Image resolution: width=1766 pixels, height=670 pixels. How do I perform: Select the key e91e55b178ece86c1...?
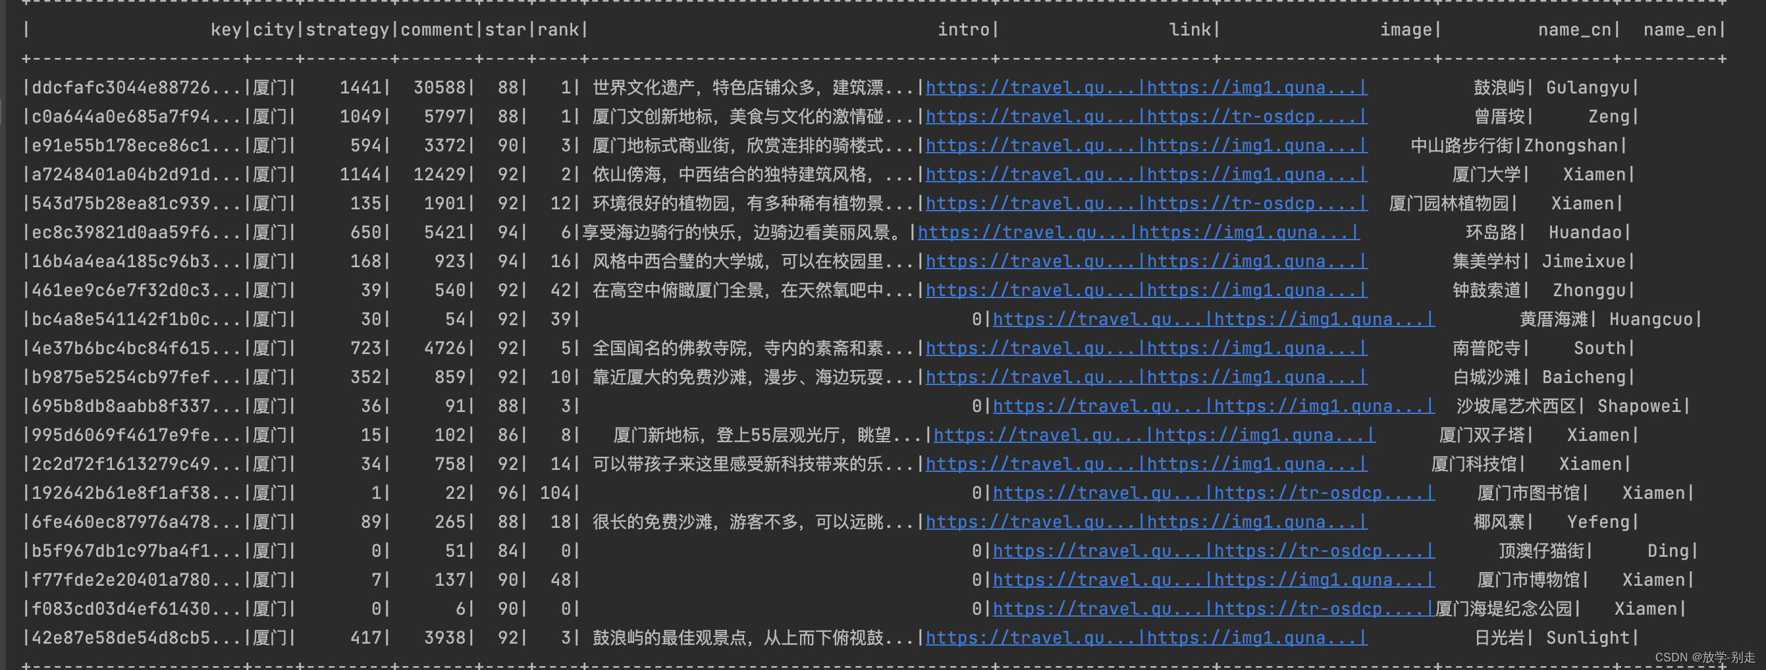(137, 145)
